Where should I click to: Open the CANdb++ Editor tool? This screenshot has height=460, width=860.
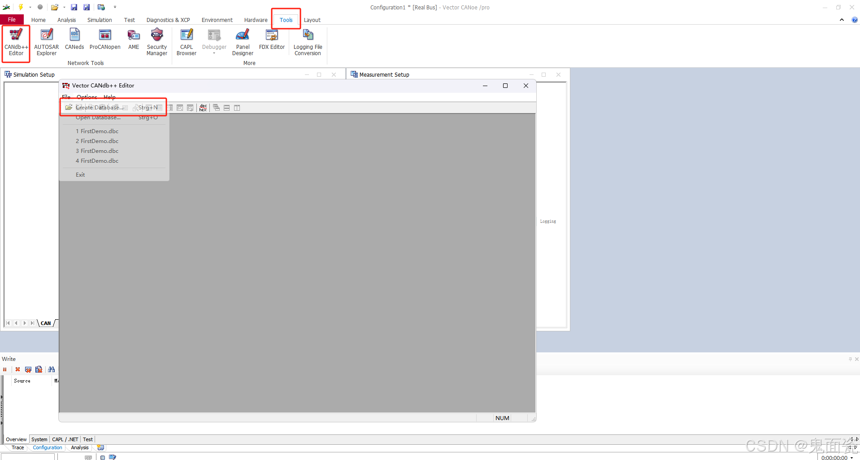pos(16,43)
